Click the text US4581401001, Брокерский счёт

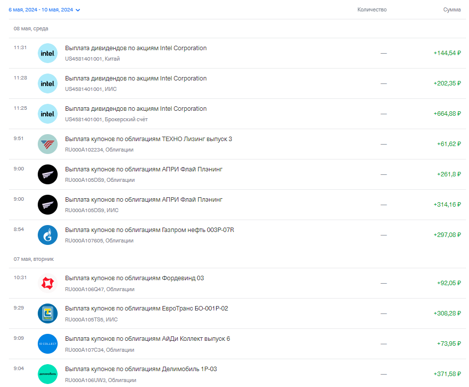tap(106, 120)
